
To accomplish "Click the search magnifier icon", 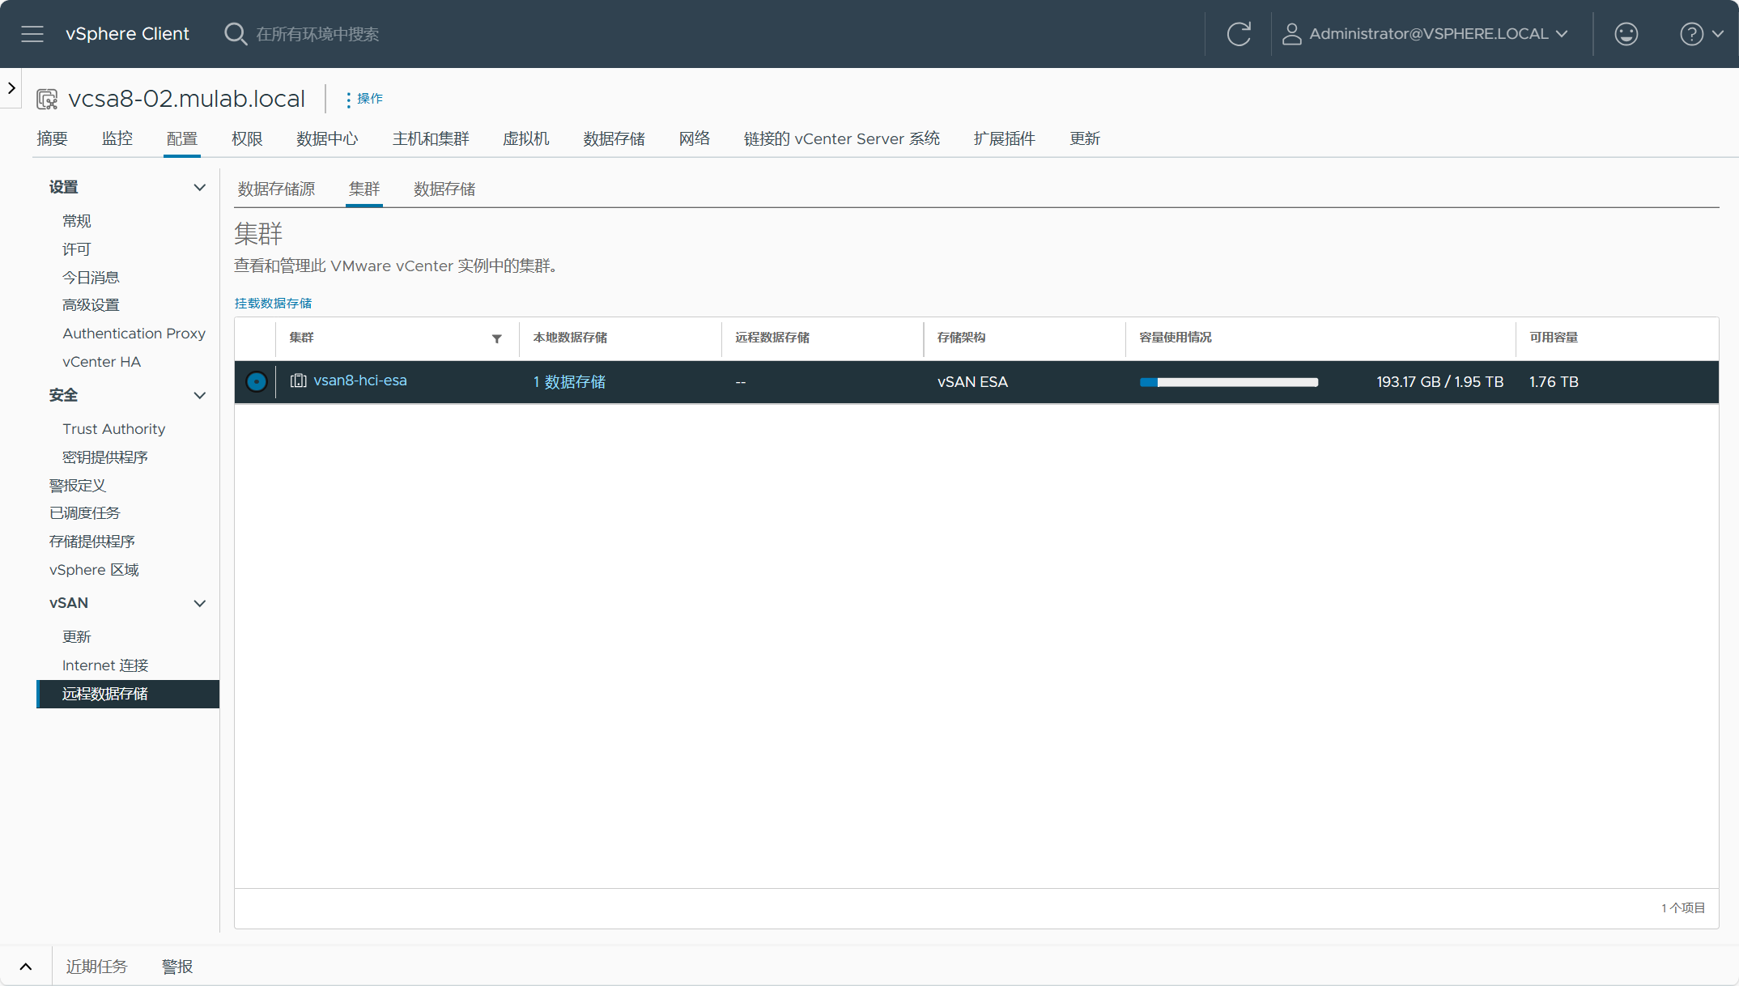I will 236,34.
